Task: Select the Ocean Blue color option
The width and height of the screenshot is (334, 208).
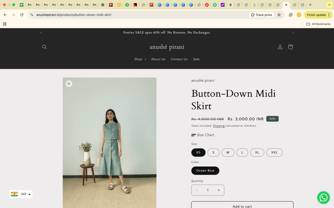Action: click(x=205, y=170)
